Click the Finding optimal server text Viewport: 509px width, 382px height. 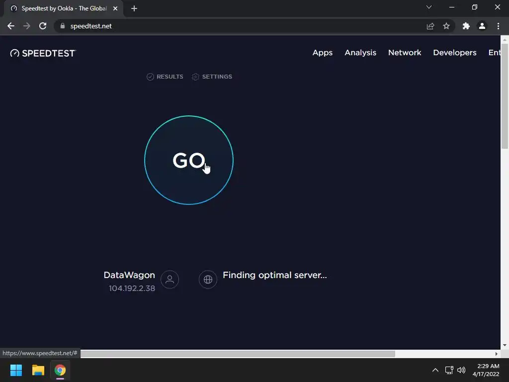click(x=274, y=275)
